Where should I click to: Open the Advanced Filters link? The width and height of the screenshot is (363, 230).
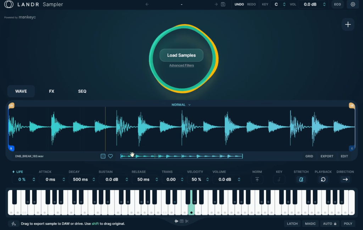pyautogui.click(x=181, y=65)
